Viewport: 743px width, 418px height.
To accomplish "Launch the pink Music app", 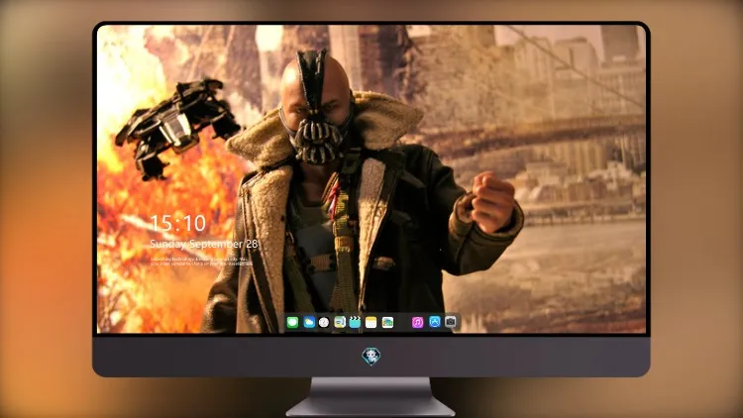I will click(x=417, y=322).
